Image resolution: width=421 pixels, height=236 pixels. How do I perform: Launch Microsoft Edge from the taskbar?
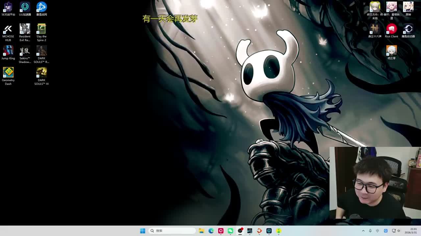click(x=211, y=231)
